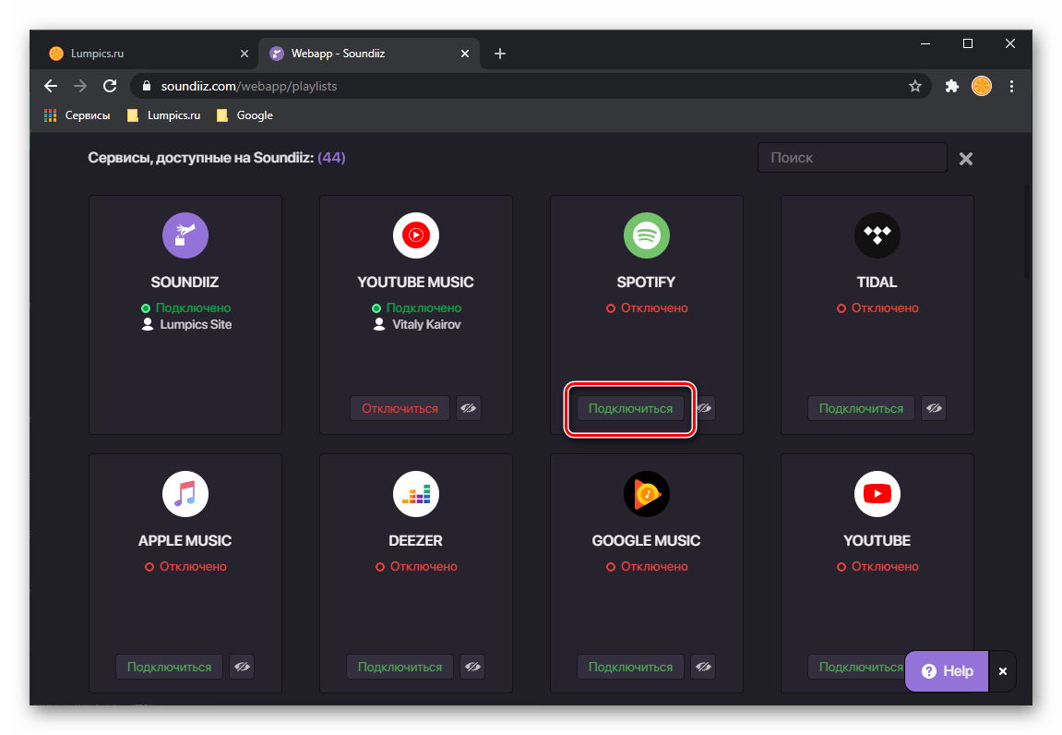Click the soundiiz.com address bar URL
1062x735 pixels.
[x=248, y=86]
